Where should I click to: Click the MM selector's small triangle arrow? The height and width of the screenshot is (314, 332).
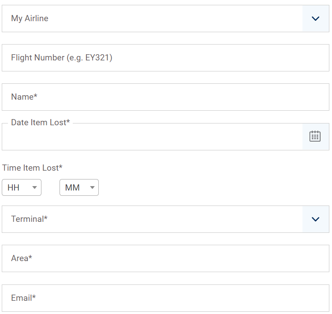tap(92, 188)
